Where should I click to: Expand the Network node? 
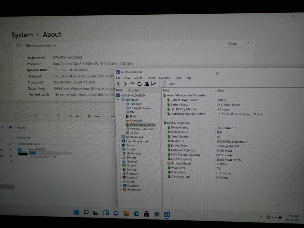[120, 162]
